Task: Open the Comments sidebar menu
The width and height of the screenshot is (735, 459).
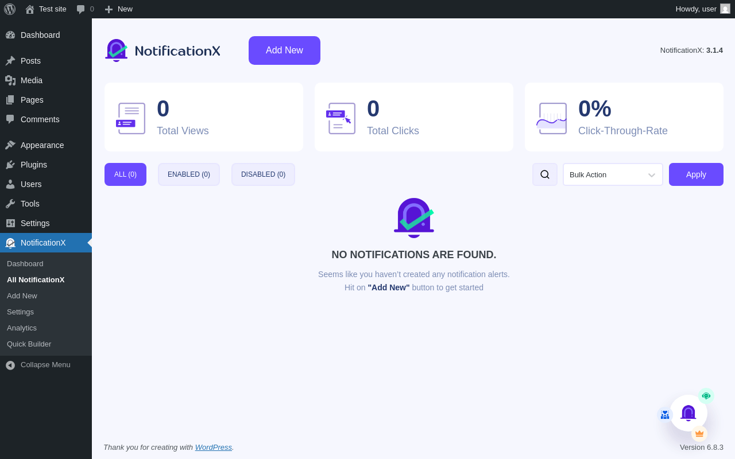Action: point(46,119)
